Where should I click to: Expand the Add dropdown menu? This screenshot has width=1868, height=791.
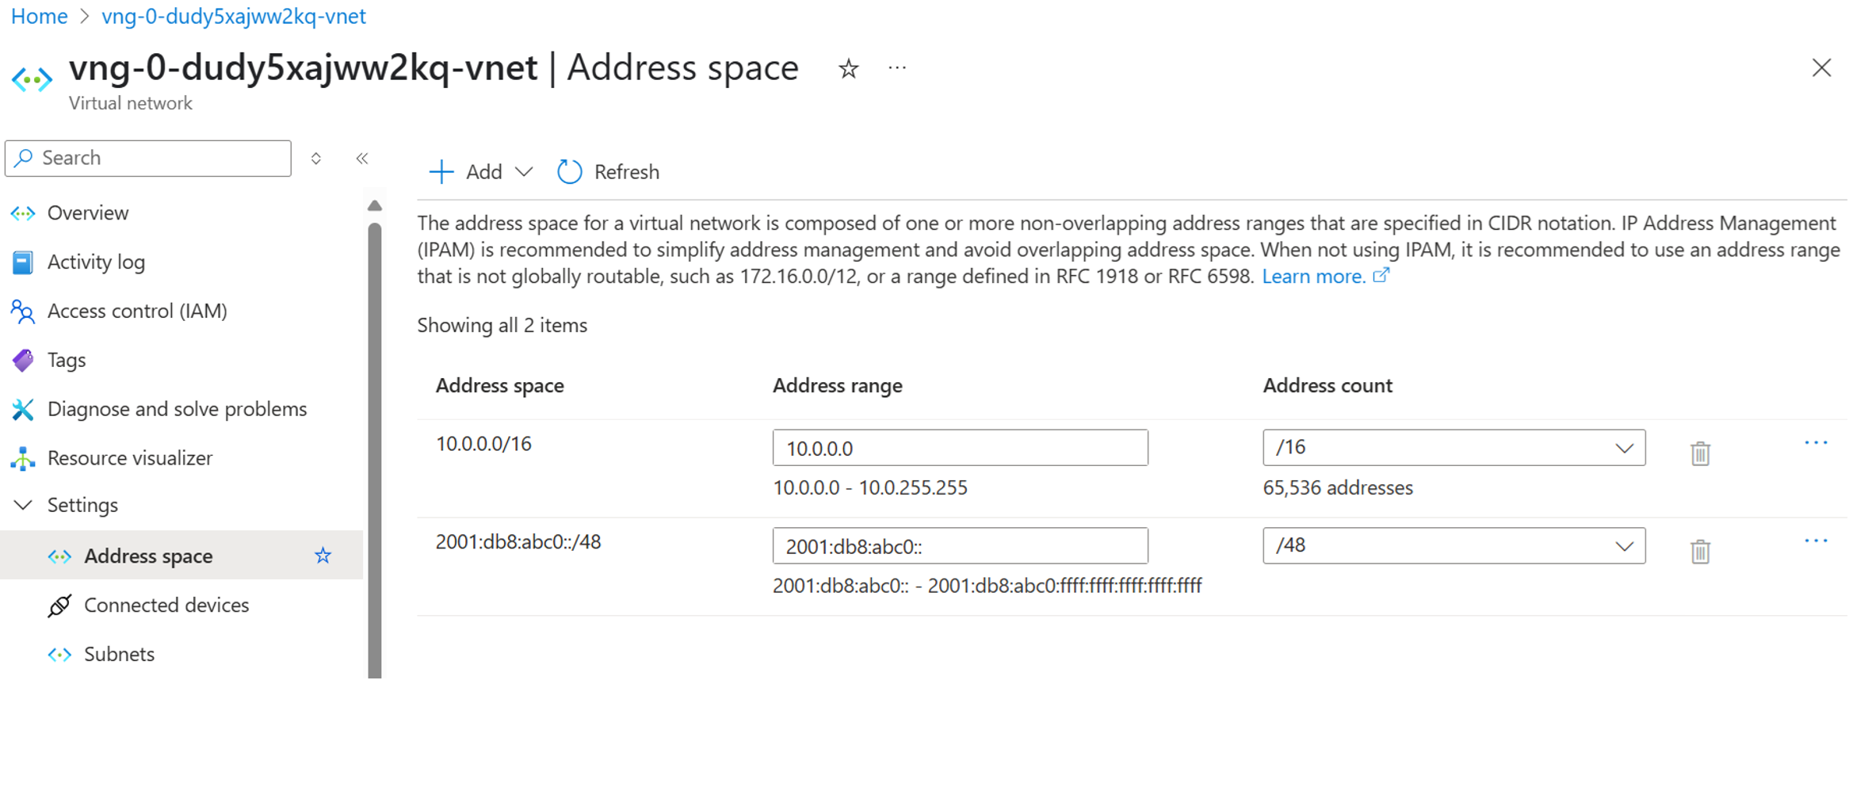(524, 172)
